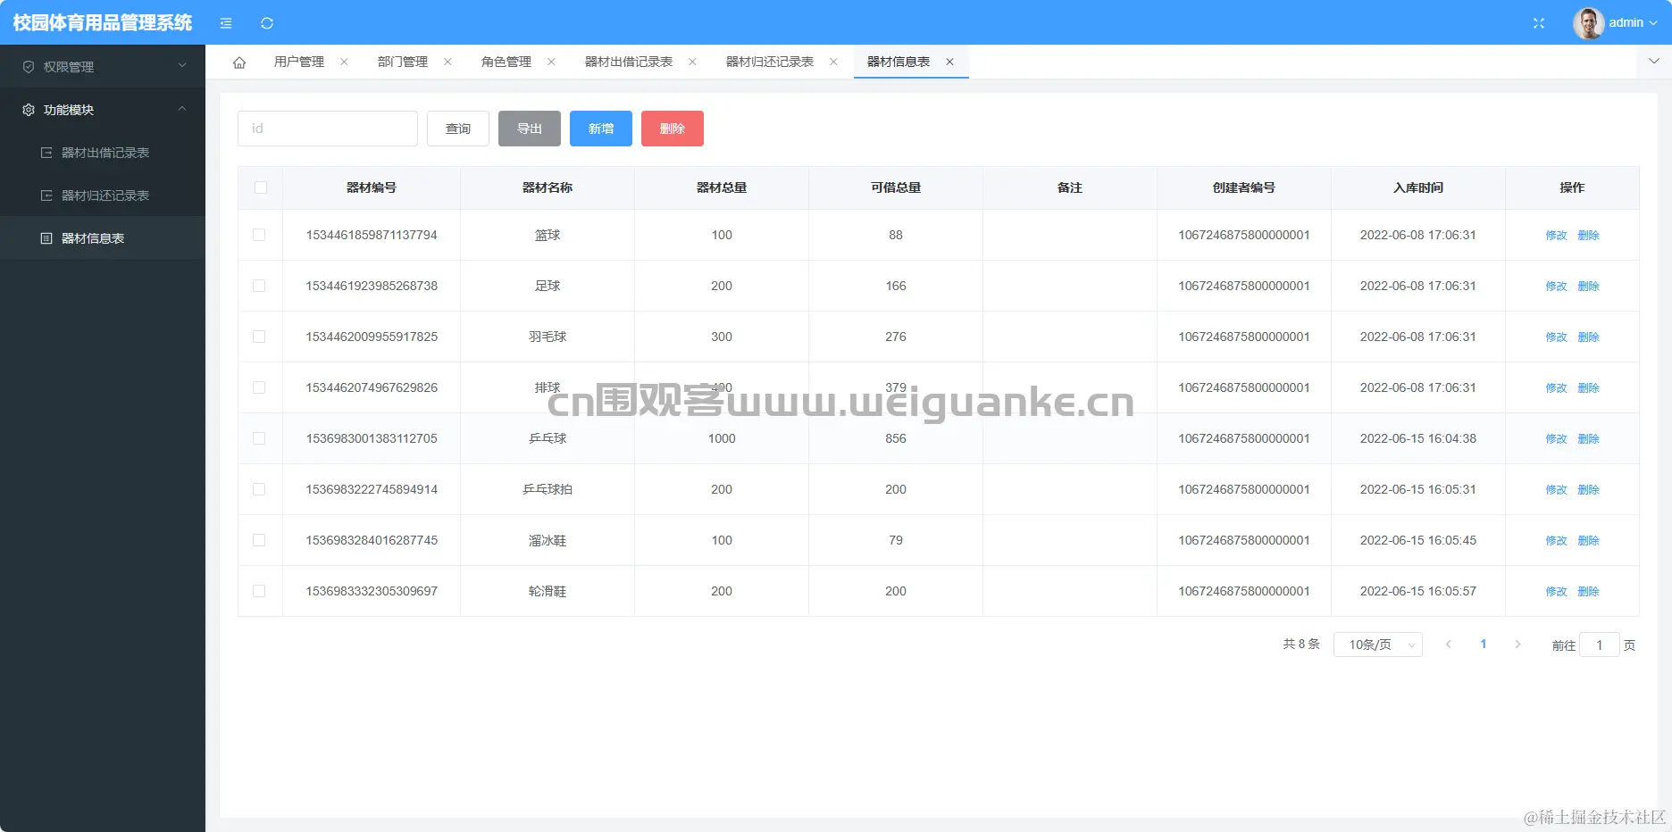
Task: Click 删除 in the 乒乓球拍 row
Action: [x=1588, y=490]
